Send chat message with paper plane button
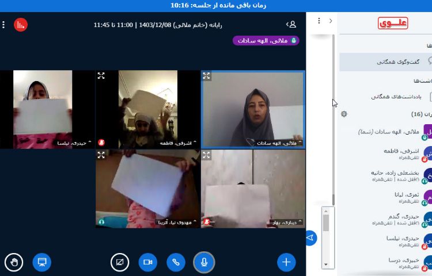 point(311,238)
